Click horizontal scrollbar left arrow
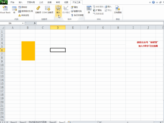164x123 pixels. pyautogui.click(x=100, y=122)
